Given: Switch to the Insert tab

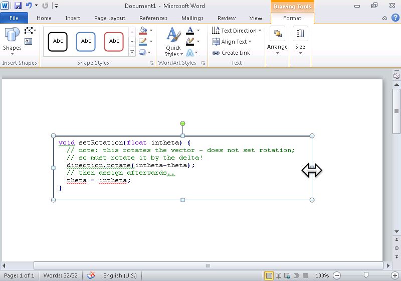Looking at the screenshot, I should click(73, 18).
